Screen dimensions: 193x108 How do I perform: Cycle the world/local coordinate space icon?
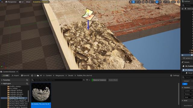tap(143, 2)
